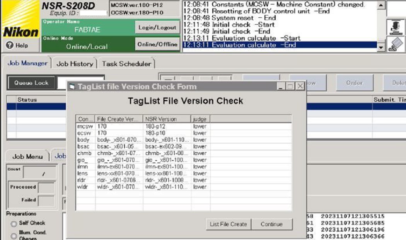Select the Illum. Cond. Change radio button
Screen dimensions: 406x240
coord(14,235)
